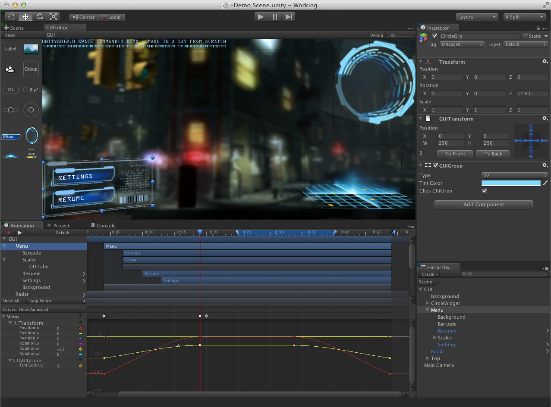
Task: Select the Hand pan tool
Action: pos(11,16)
